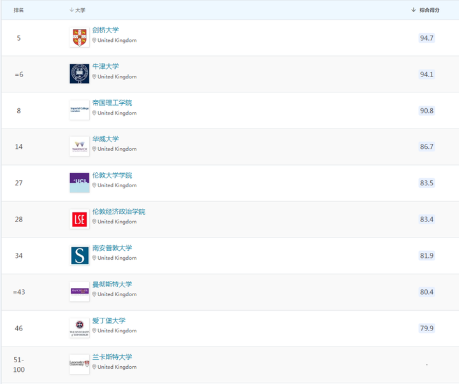Click United Kingdom under 兰卡斯特大学
The height and width of the screenshot is (384, 459).
pos(117,367)
